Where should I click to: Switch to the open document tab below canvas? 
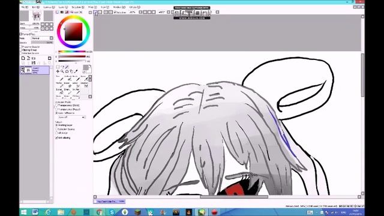coord(109,202)
